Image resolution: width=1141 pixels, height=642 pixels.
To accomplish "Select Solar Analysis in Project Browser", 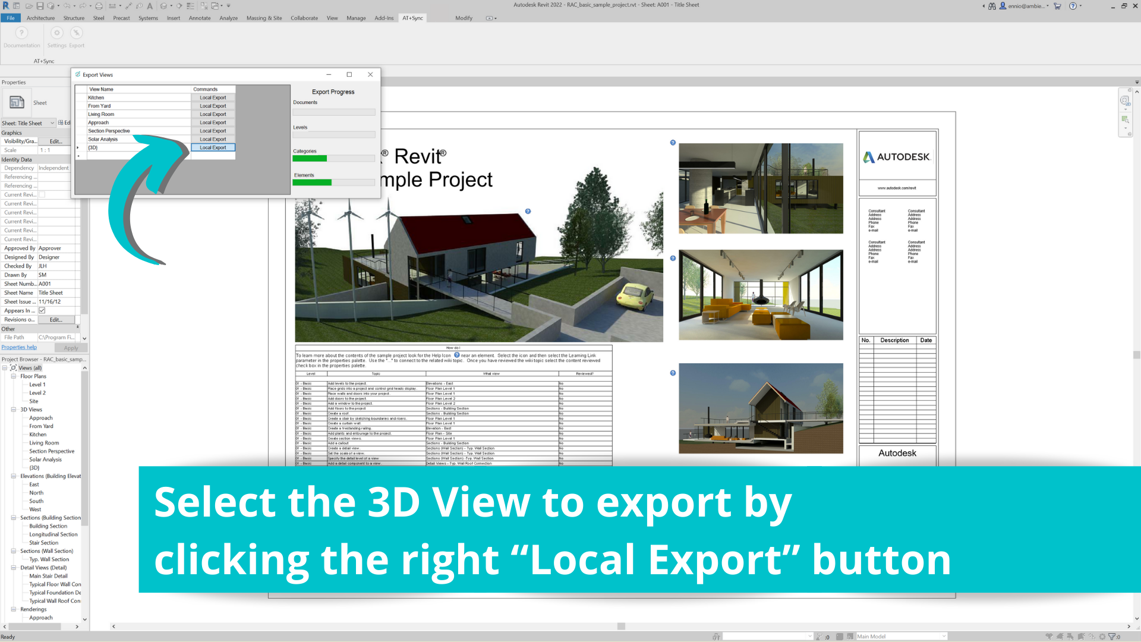I will tap(45, 460).
